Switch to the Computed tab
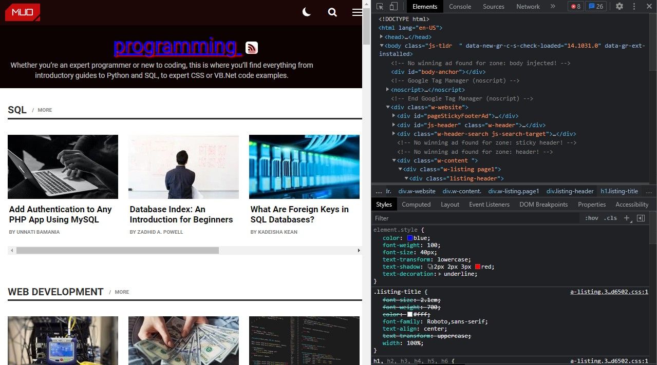The height and width of the screenshot is (365, 657). click(416, 204)
